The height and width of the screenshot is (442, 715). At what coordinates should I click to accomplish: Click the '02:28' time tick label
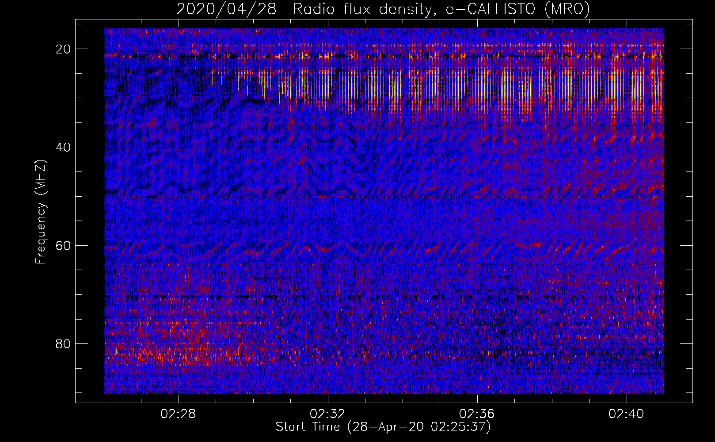pyautogui.click(x=179, y=414)
